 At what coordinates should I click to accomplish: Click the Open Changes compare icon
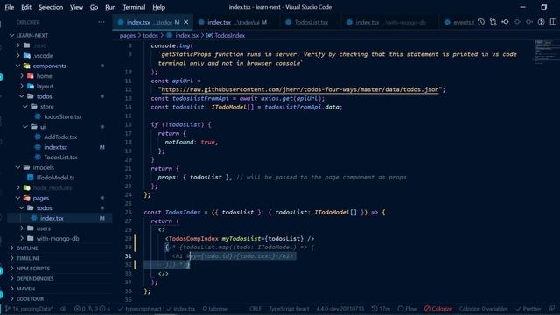coord(493,22)
